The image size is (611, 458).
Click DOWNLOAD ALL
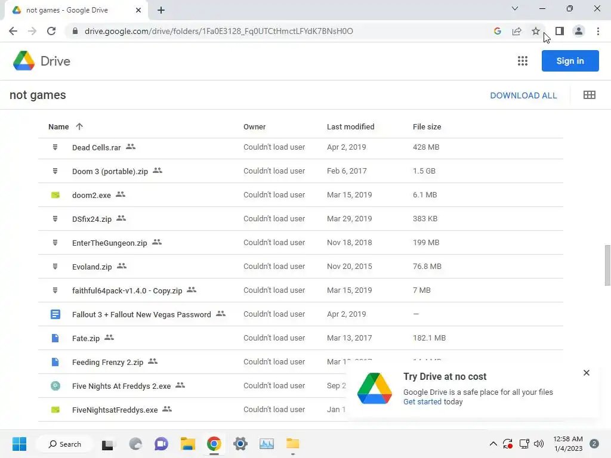[523, 95]
